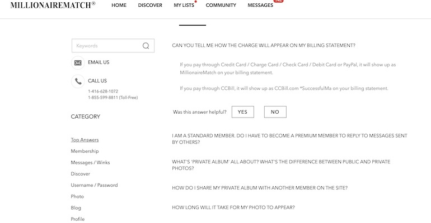Image resolution: width=431 pixels, height=223 pixels.
Task: Click the search magnifier icon
Action: click(x=146, y=46)
